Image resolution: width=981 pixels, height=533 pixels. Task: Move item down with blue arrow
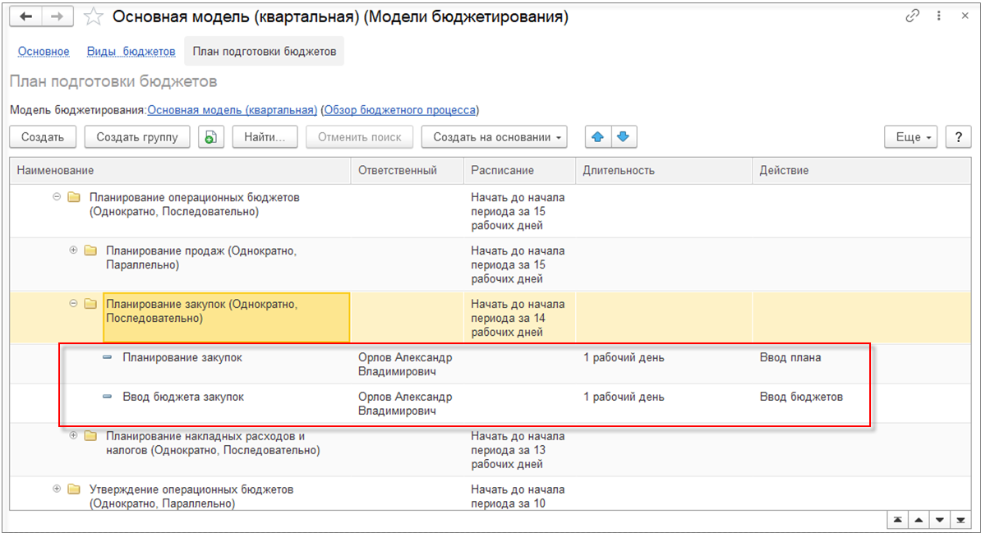tap(622, 137)
